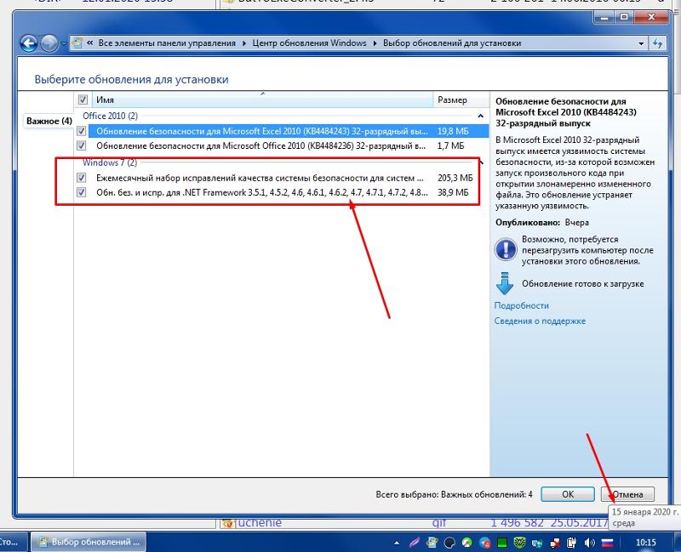Click «uchenie» file in background window
Screen dimensions: 681x552
tap(260, 523)
